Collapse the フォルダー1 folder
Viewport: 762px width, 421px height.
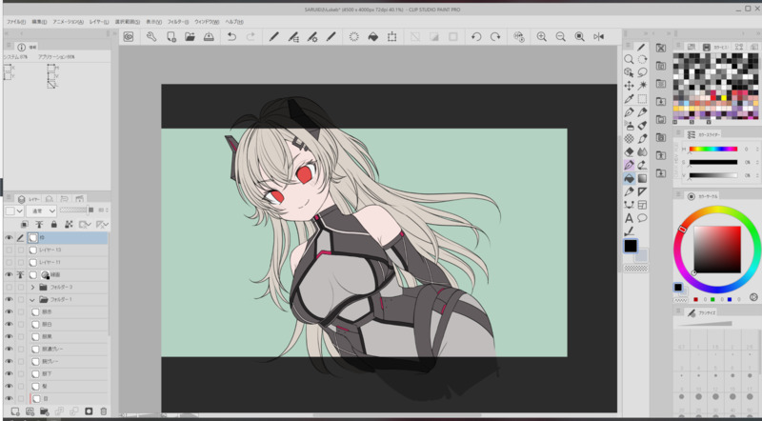32,299
